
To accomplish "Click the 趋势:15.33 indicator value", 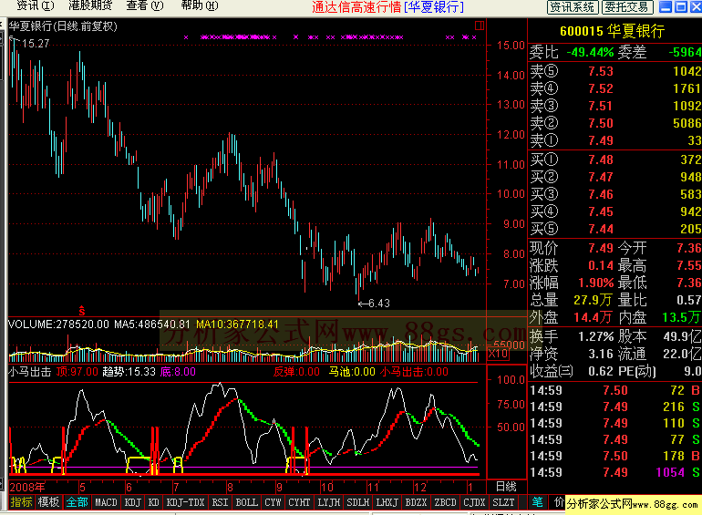I will [129, 372].
